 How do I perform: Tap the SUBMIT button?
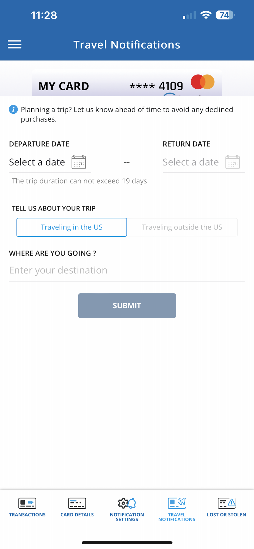click(x=127, y=306)
